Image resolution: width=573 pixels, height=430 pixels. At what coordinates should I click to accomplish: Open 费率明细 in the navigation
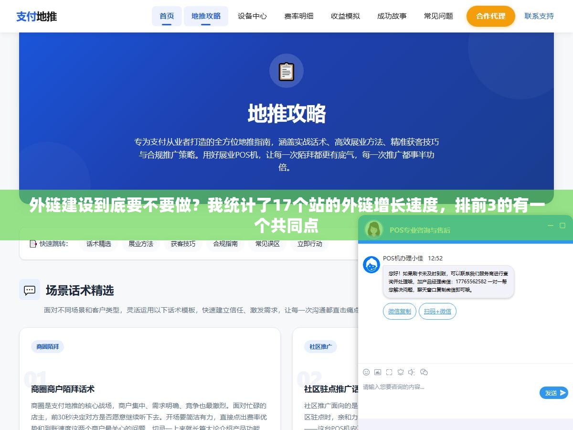pyautogui.click(x=299, y=16)
